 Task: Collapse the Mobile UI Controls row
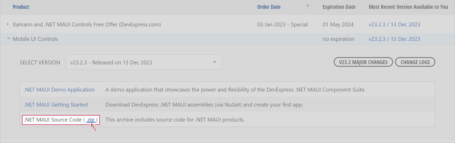9,39
